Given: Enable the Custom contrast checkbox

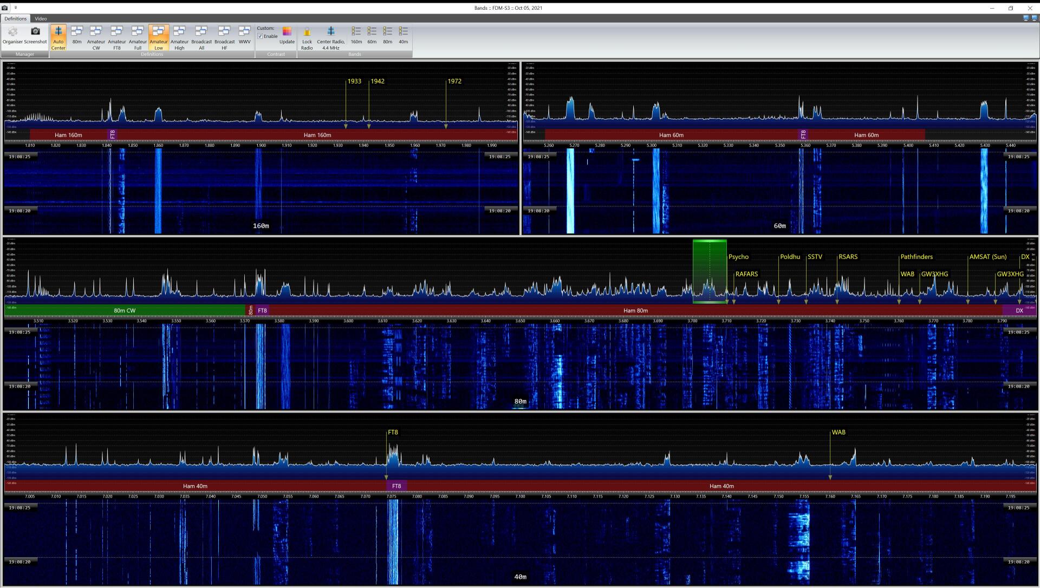Looking at the screenshot, I should pyautogui.click(x=261, y=36).
